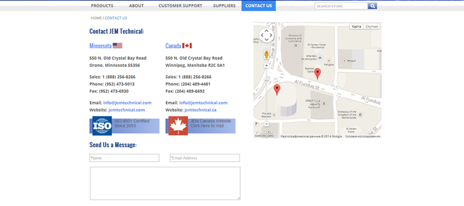464x206 pixels.
Task: Click the map pan control
Action: [x=266, y=35]
